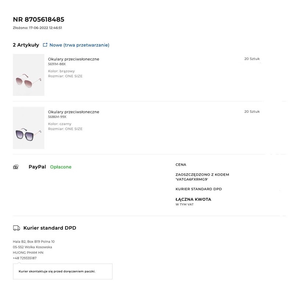Click the 'Nowe (trwa przetwarzanie)' status link
This screenshot has height=294, width=294.
[x=79, y=45]
